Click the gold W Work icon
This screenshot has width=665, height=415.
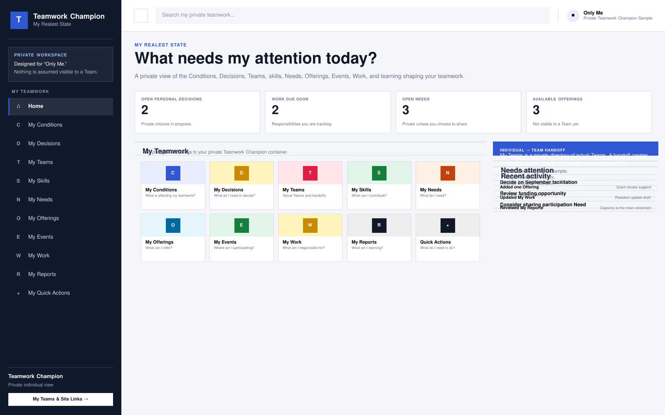point(310,225)
